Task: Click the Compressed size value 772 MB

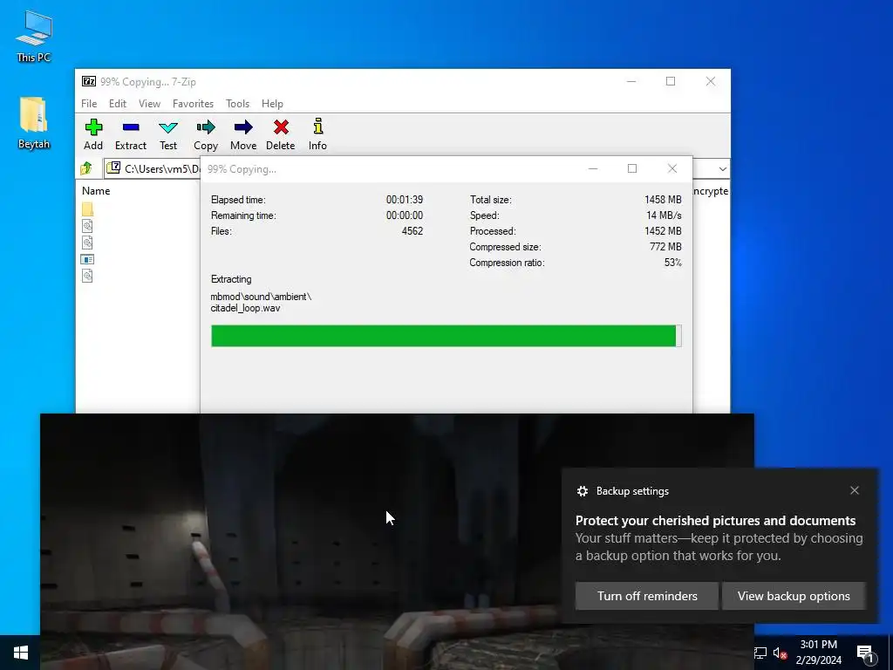Action: (665, 247)
